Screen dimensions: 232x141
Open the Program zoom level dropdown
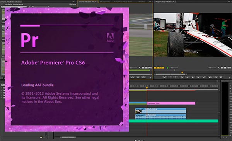(174, 68)
